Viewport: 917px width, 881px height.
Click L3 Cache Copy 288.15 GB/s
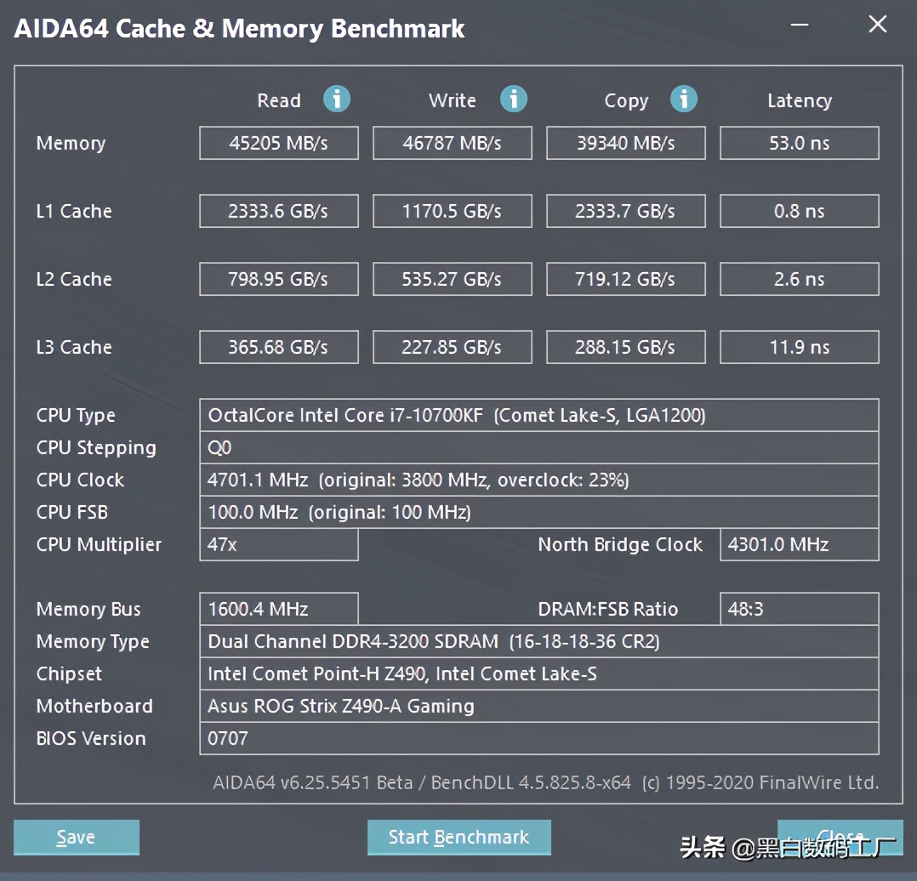point(626,347)
